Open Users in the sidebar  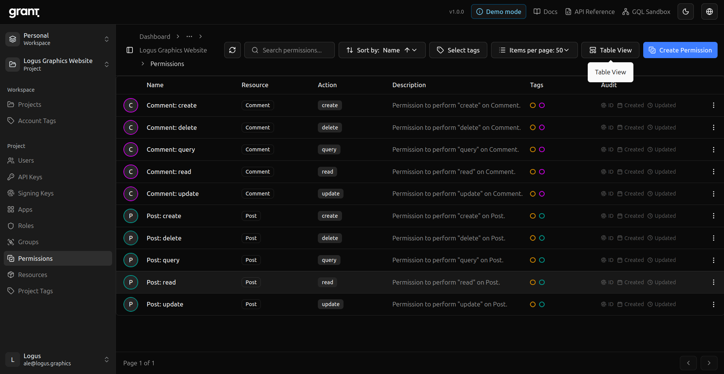(58, 160)
